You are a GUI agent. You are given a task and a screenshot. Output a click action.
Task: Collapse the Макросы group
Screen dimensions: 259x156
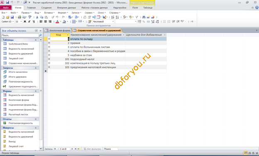click(x=36, y=128)
